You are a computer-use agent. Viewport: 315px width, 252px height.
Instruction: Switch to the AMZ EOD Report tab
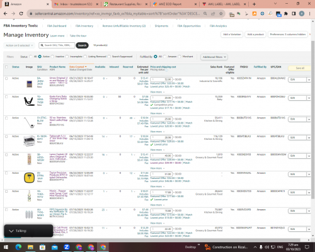(x=175, y=4)
